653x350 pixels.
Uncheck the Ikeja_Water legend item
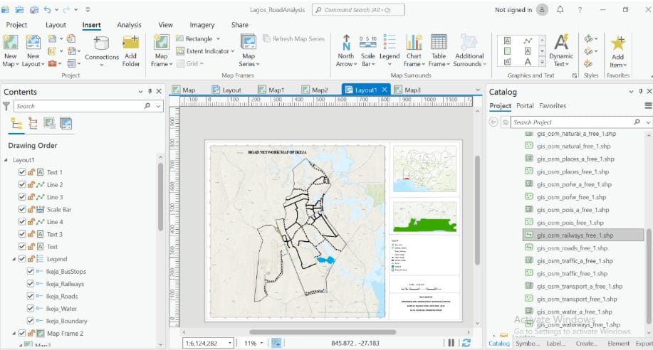point(31,308)
